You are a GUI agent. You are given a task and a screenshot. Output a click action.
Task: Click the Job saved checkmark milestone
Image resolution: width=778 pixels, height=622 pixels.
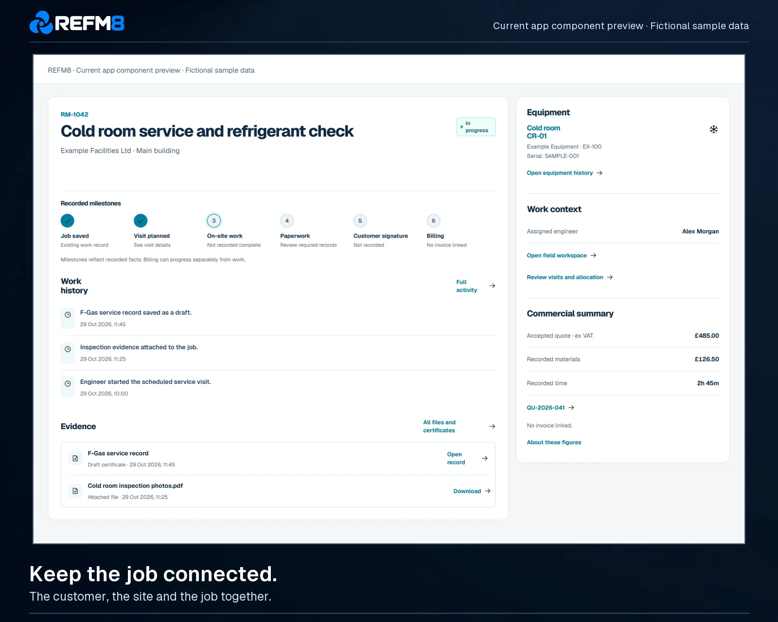pos(68,221)
